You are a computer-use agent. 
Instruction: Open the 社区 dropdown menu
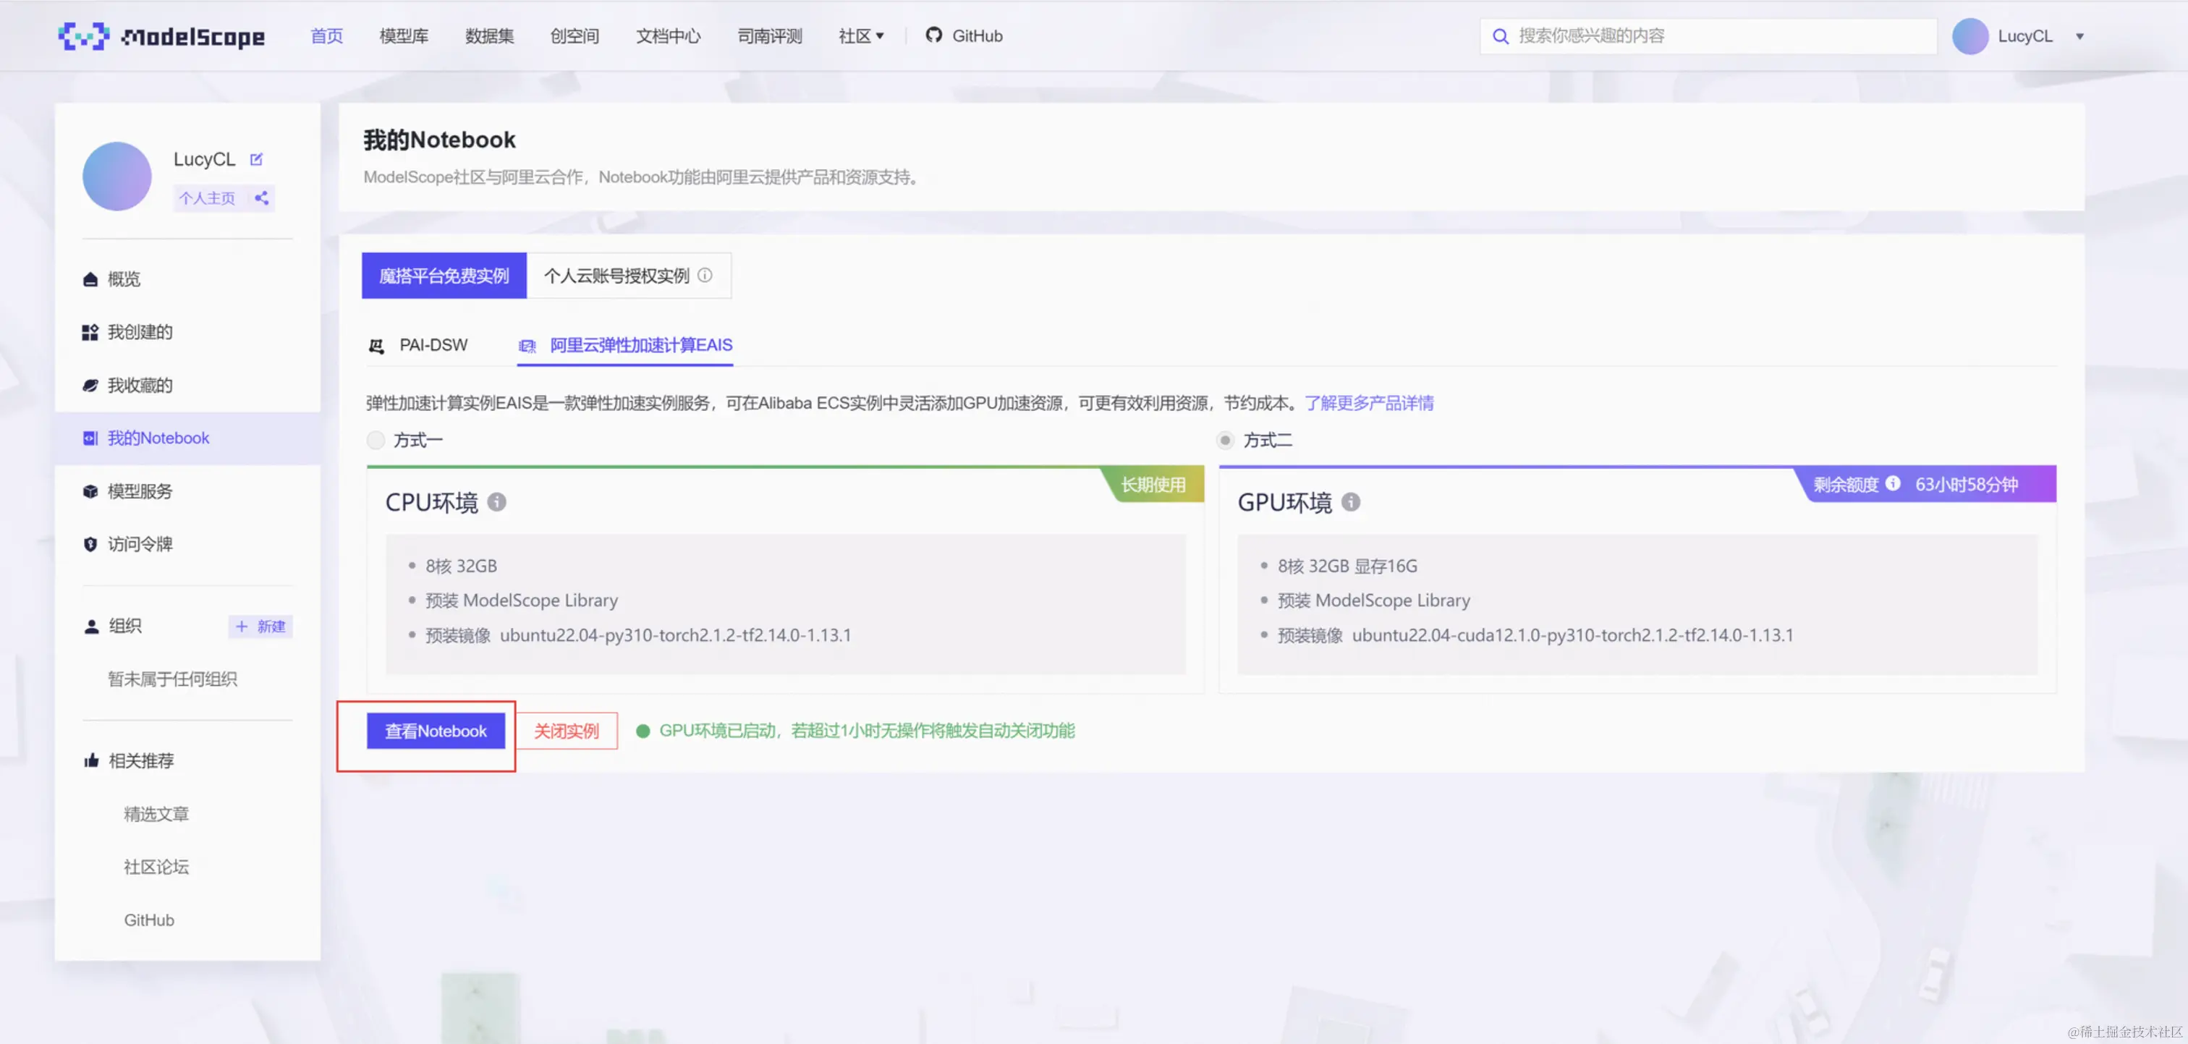860,35
